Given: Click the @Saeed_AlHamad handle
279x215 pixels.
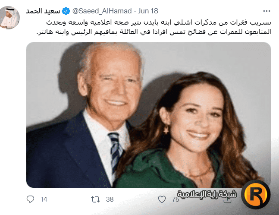Looking at the screenshot, I should pos(102,11).
